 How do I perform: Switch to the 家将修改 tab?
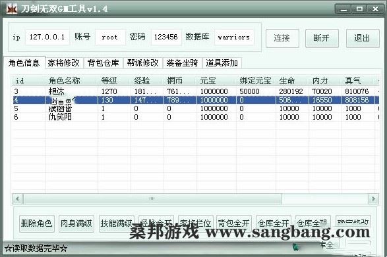tap(64, 63)
